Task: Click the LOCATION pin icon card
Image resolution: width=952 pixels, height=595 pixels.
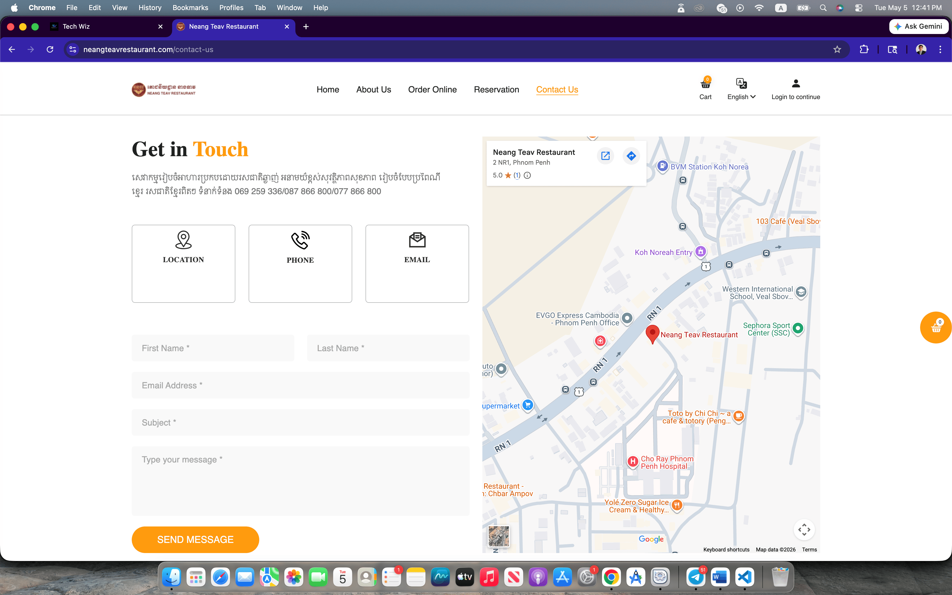Action: click(x=183, y=263)
